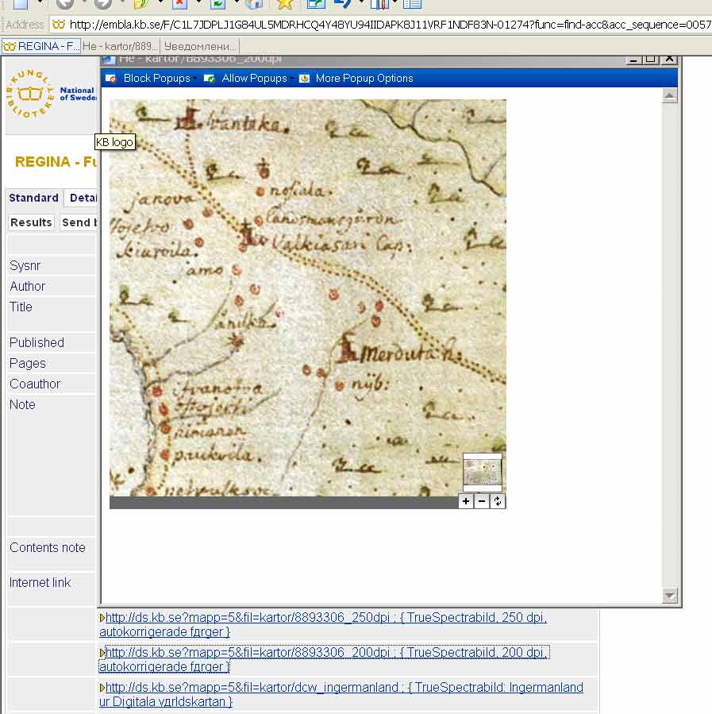This screenshot has height=714, width=712.
Task: Click the address bar URL field
Action: 381,25
